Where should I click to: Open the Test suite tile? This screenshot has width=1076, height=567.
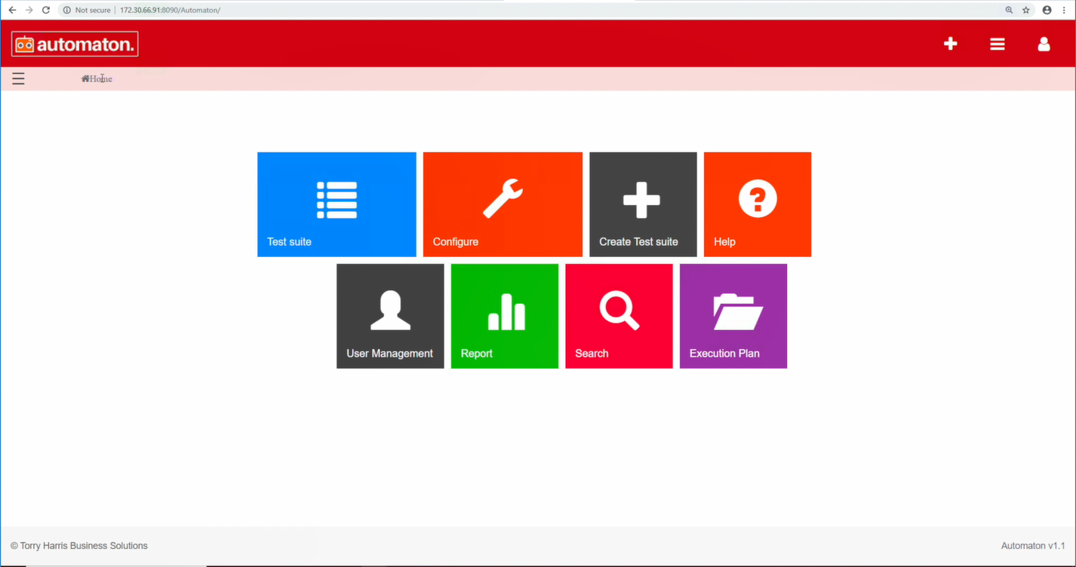tap(337, 204)
